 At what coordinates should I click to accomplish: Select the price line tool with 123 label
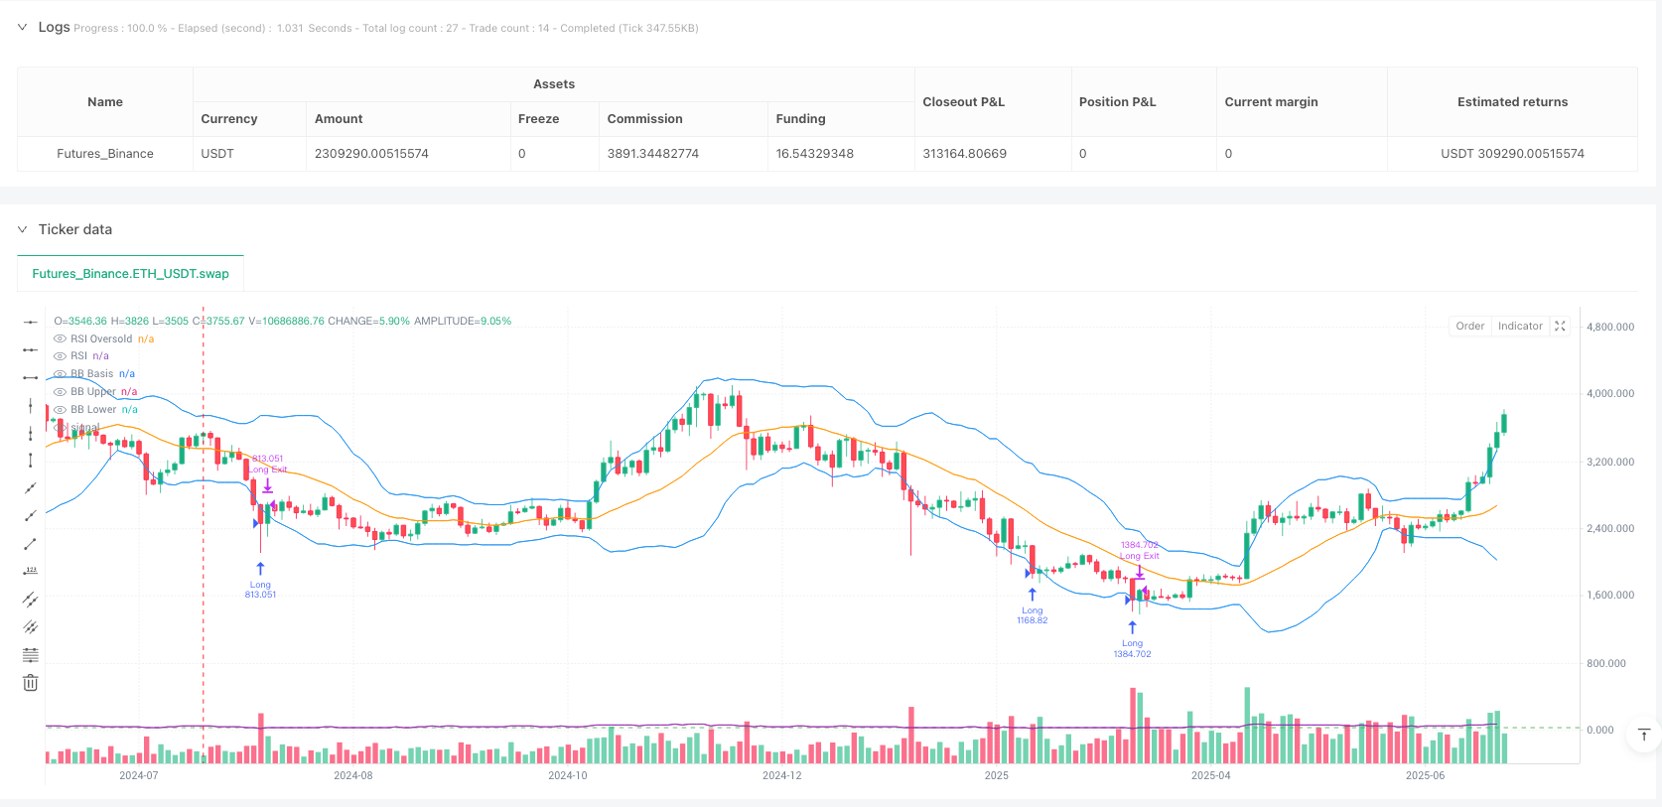pos(31,571)
